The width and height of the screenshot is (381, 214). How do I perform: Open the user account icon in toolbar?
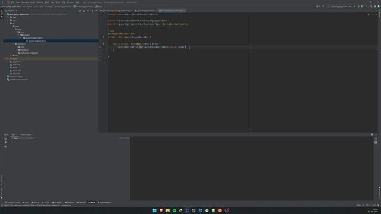coord(318,7)
